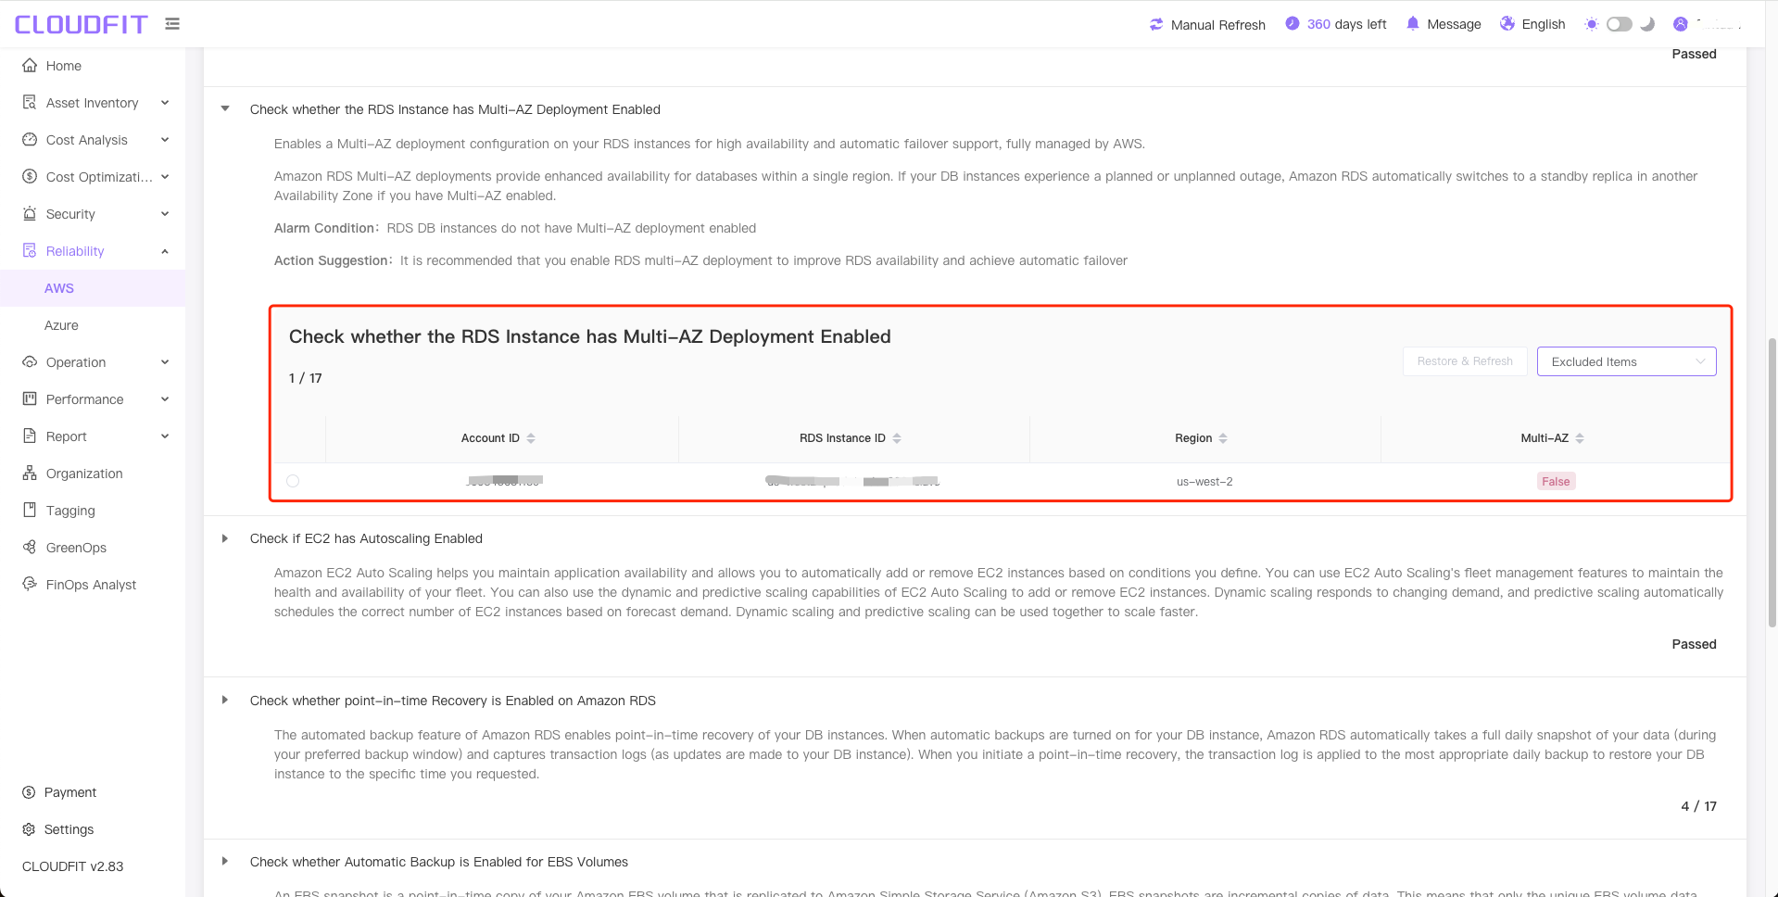Image resolution: width=1778 pixels, height=897 pixels.
Task: Click the 4 / 17 result count
Action: (x=1698, y=806)
